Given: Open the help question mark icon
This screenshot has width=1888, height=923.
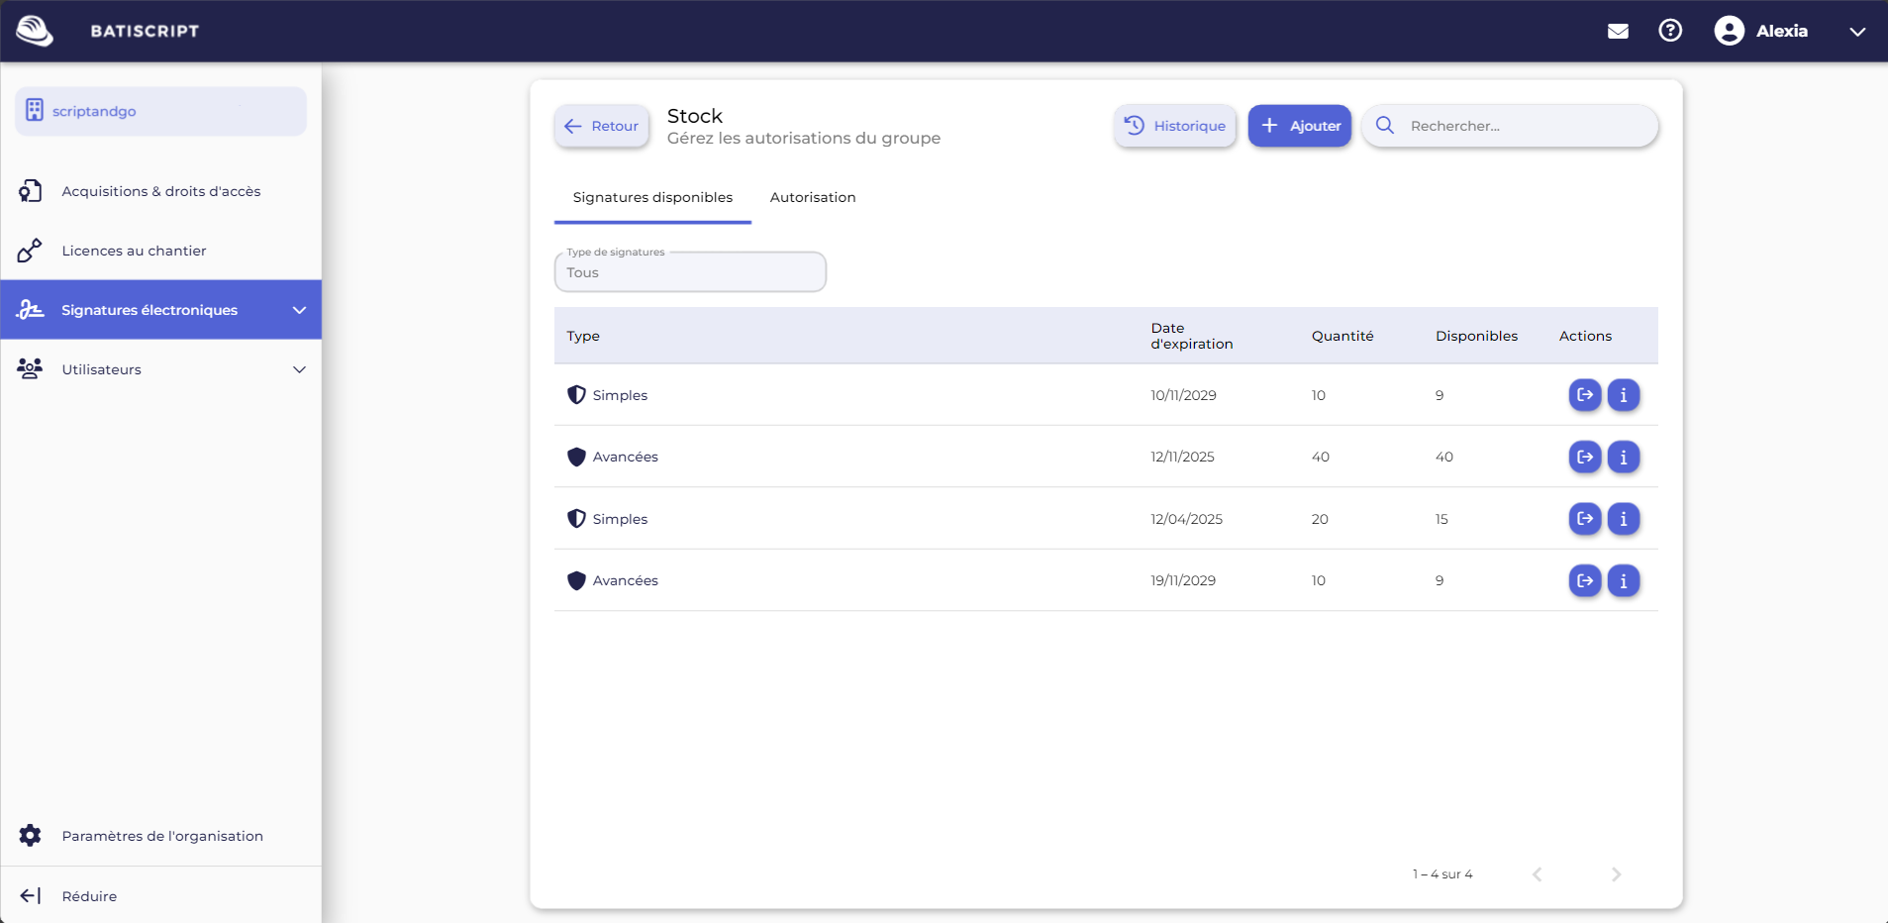Looking at the screenshot, I should (x=1670, y=31).
